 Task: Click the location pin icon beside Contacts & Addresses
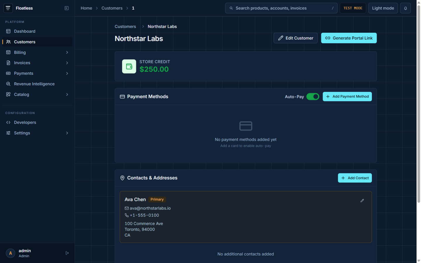tap(122, 178)
